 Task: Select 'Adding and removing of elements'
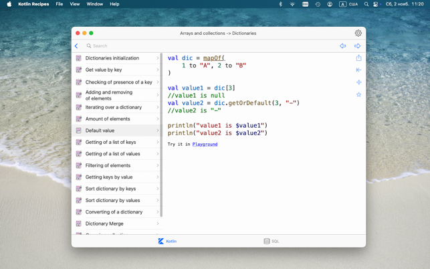click(118, 95)
